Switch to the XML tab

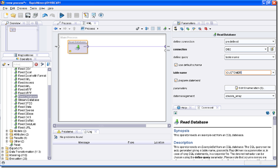click(89, 23)
